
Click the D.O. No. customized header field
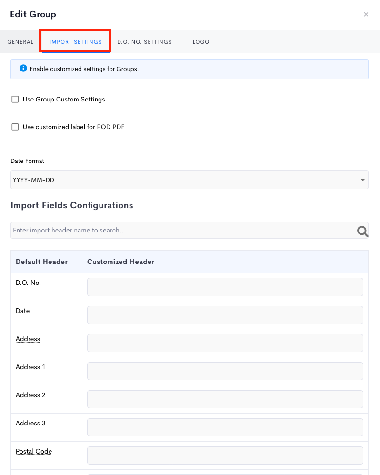(225, 287)
